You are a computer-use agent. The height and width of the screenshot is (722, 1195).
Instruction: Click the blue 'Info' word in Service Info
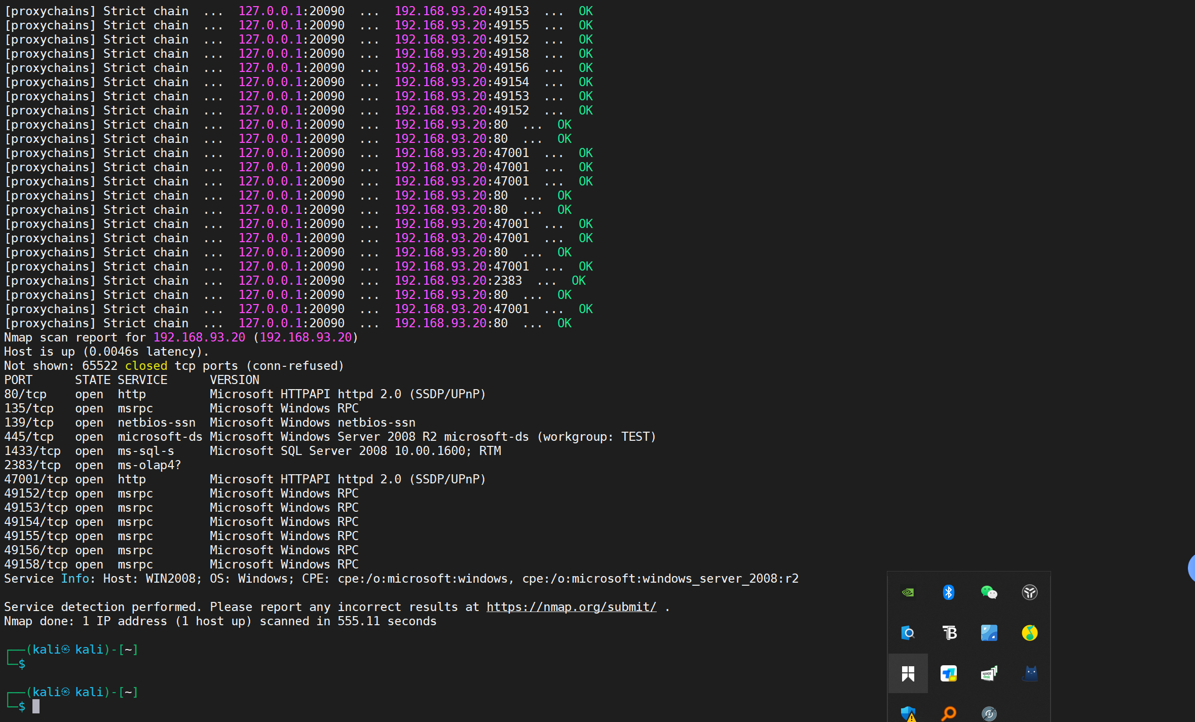tap(75, 579)
